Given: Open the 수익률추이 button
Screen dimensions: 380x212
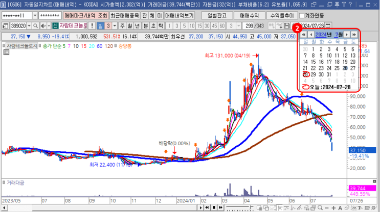Looking at the screenshot, I should tap(282, 15).
